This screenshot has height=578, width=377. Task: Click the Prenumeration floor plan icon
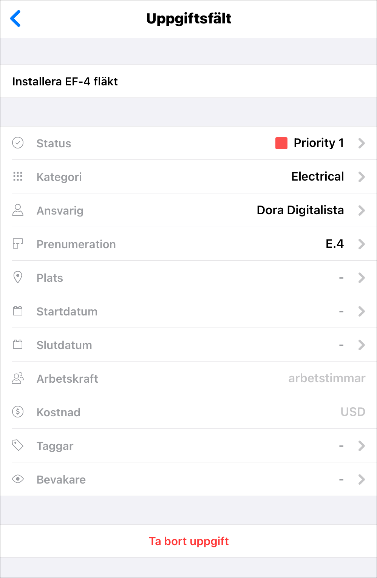[18, 244]
